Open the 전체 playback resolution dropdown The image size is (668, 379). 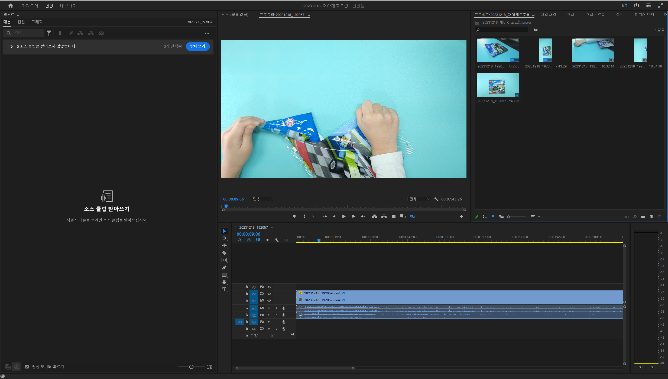(x=419, y=199)
